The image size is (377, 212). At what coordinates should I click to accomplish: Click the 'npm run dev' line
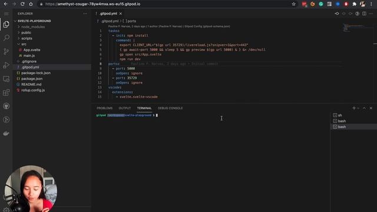click(130, 59)
